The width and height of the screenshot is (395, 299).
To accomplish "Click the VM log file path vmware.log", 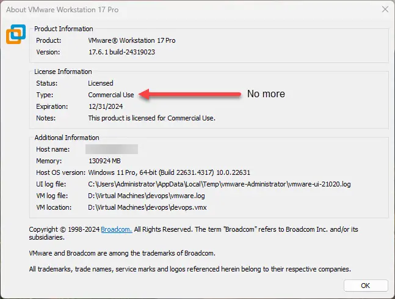I will 147,196.
